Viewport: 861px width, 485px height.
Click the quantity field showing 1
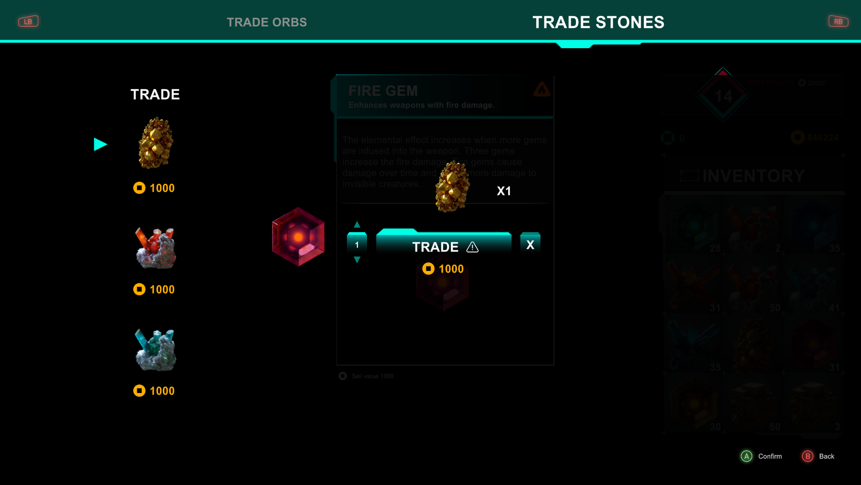coord(357,244)
